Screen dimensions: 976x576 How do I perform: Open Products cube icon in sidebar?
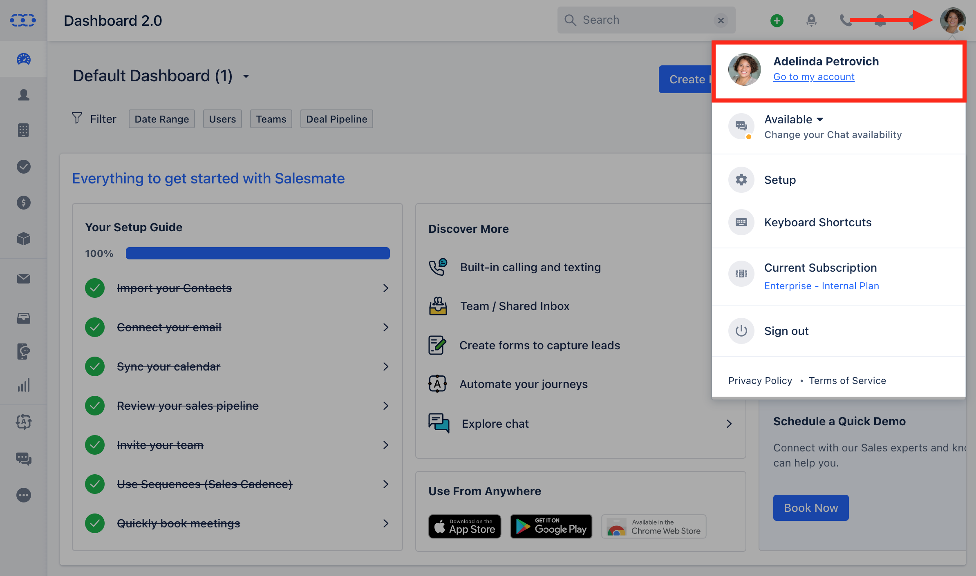pyautogui.click(x=24, y=239)
